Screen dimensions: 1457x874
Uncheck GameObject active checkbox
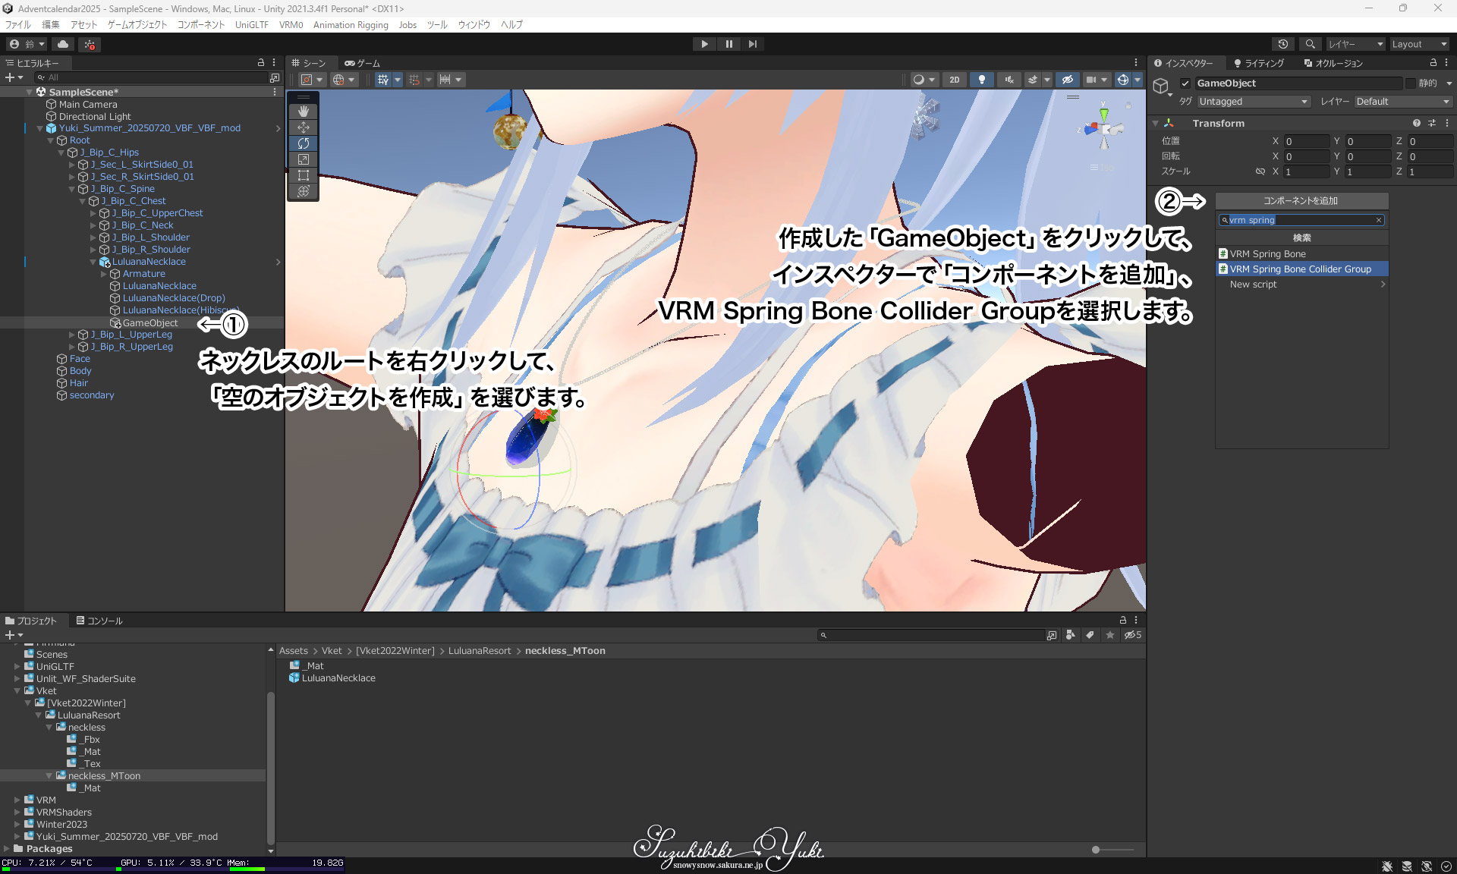coord(1185,83)
